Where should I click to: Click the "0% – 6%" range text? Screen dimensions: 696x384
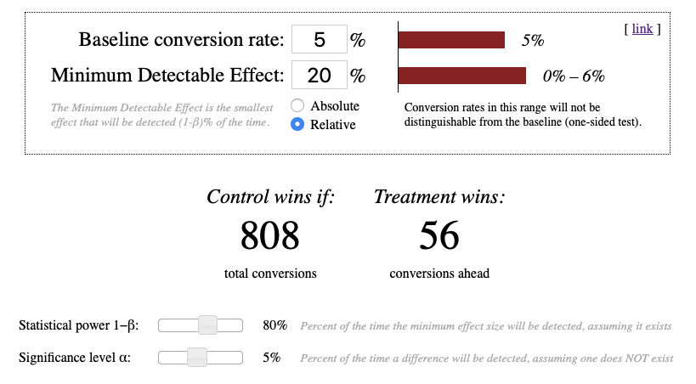[574, 76]
